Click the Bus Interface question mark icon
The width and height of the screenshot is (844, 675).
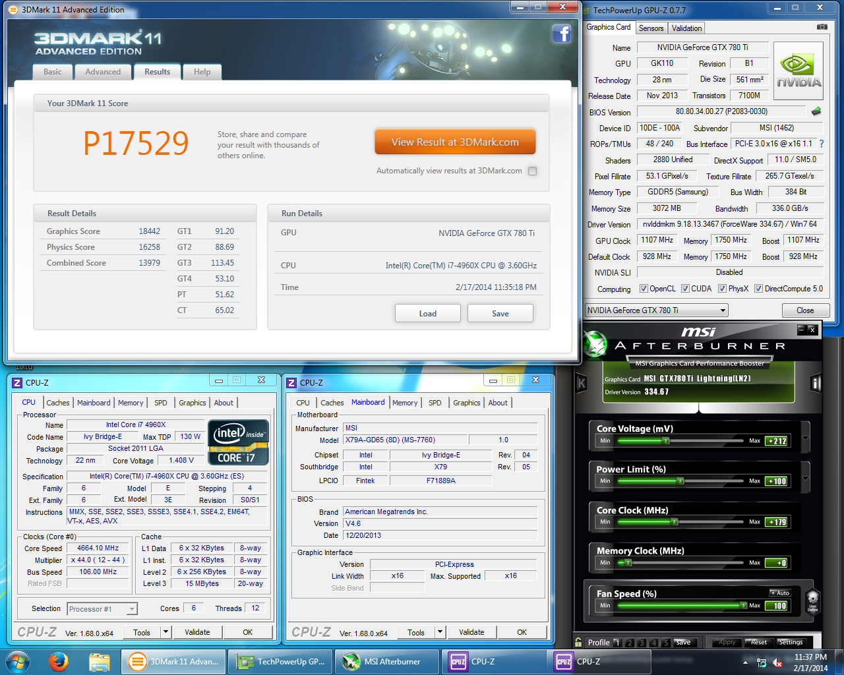tap(821, 144)
